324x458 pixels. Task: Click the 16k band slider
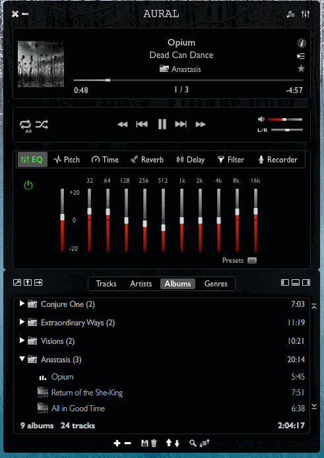[x=255, y=220]
